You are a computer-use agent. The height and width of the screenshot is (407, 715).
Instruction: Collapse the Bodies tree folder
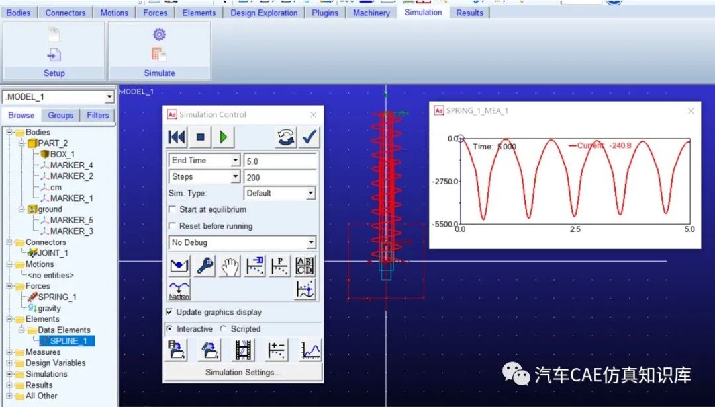(9, 132)
